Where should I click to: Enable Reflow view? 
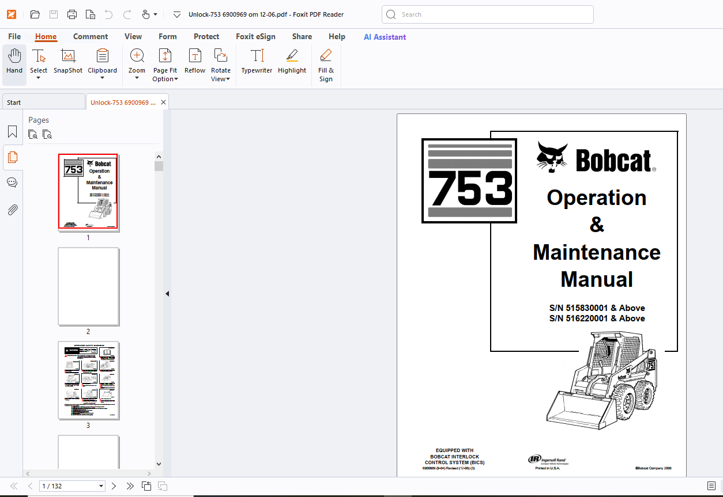click(195, 62)
